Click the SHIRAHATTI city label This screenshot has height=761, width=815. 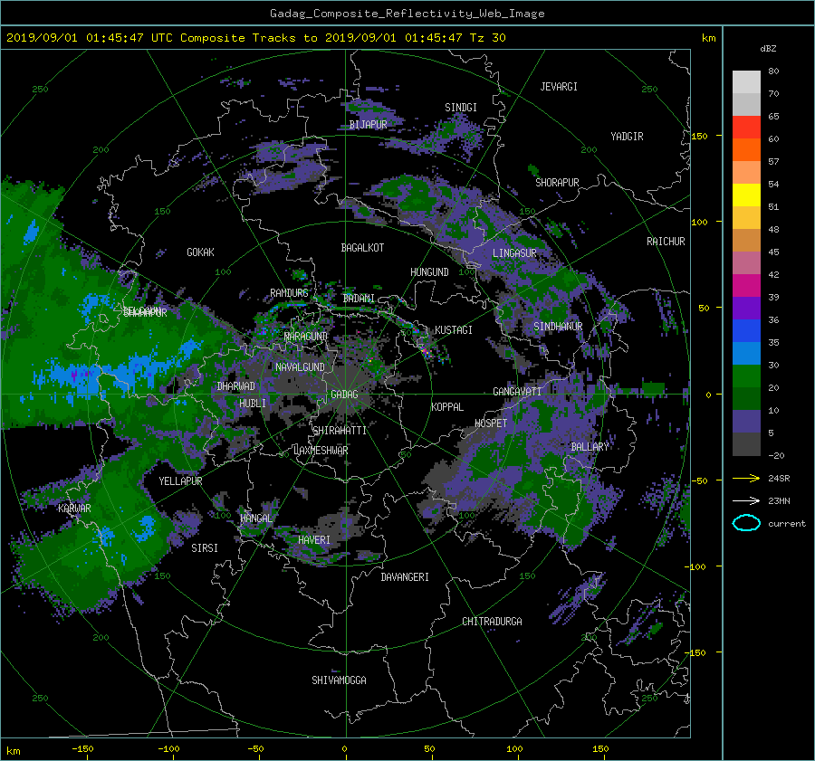(340, 431)
